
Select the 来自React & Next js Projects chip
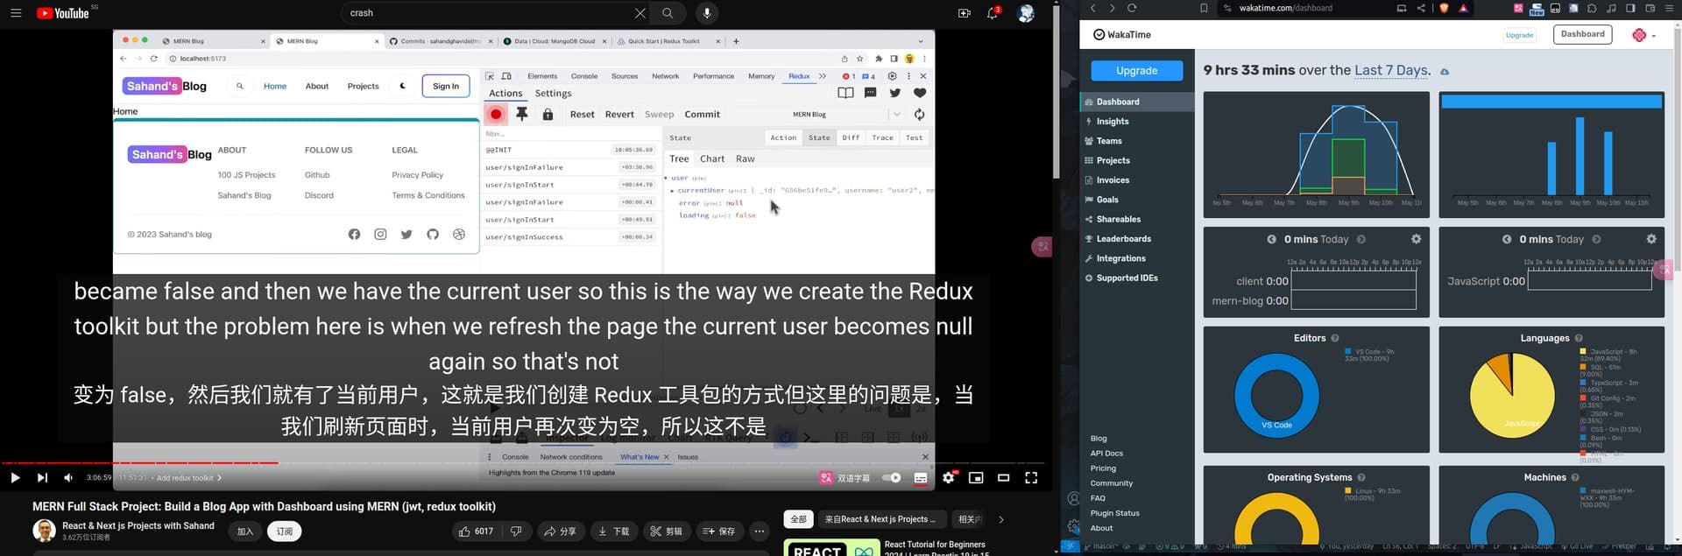(x=883, y=519)
